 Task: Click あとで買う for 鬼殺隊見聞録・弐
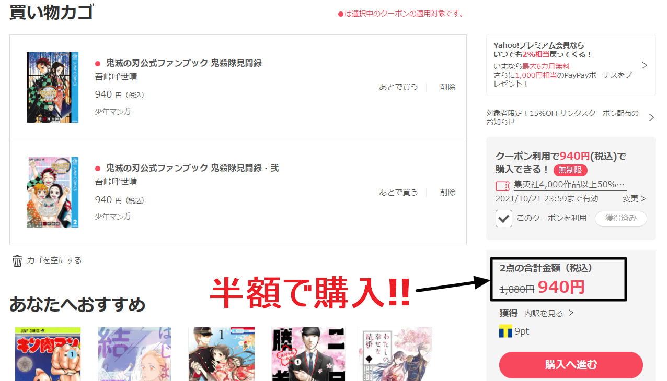398,192
